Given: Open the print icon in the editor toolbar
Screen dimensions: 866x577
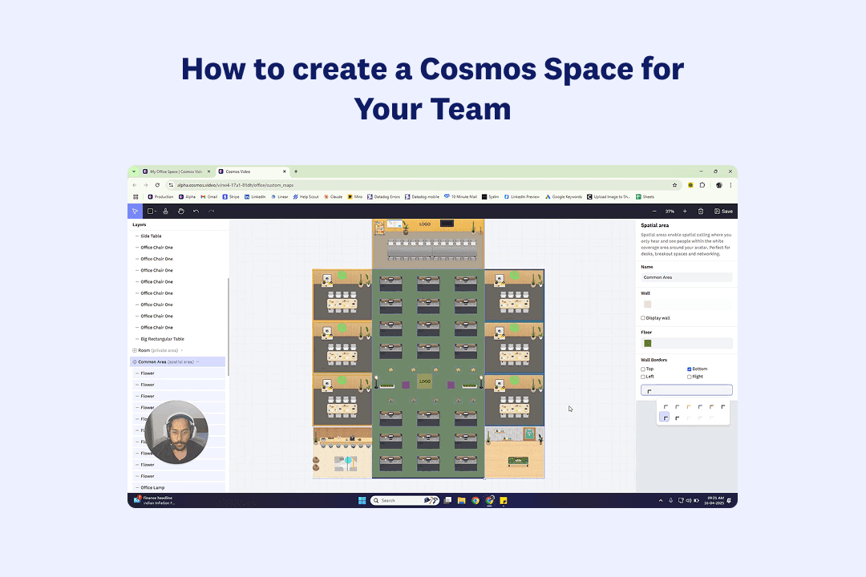Looking at the screenshot, I should point(165,211).
